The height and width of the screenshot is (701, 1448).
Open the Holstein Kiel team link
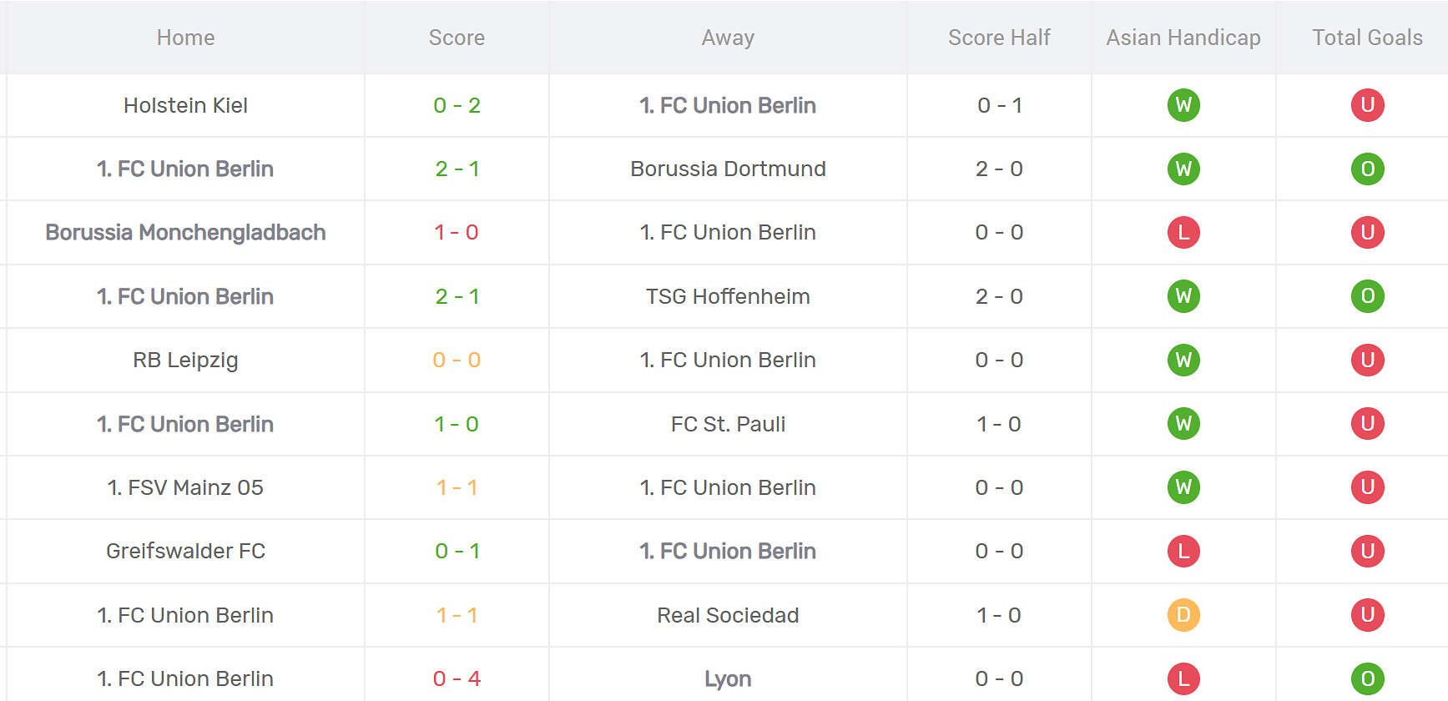coord(185,105)
